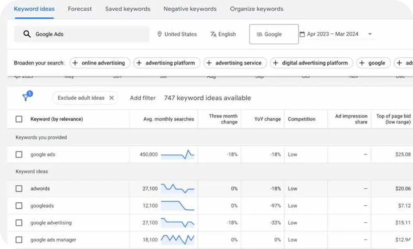Sort by Competition column header
This screenshot has width=413, height=249.
coord(301,119)
